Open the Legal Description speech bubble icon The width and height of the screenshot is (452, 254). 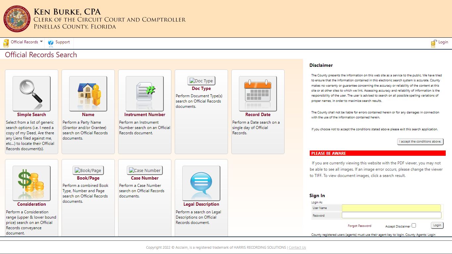click(201, 183)
